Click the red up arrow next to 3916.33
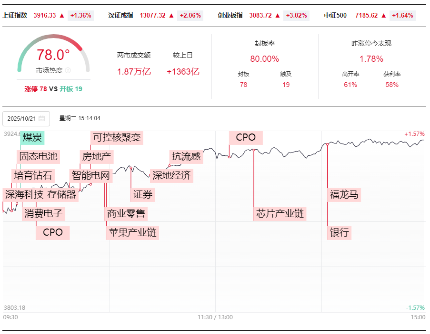Image resolution: width=430 pixels, height=334 pixels. pos(62,16)
